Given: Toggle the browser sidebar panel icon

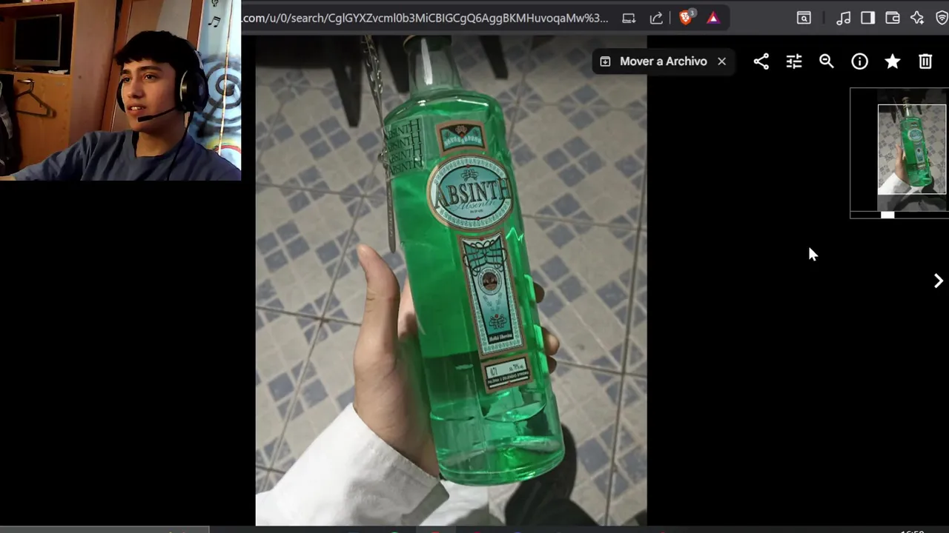Looking at the screenshot, I should tap(867, 18).
